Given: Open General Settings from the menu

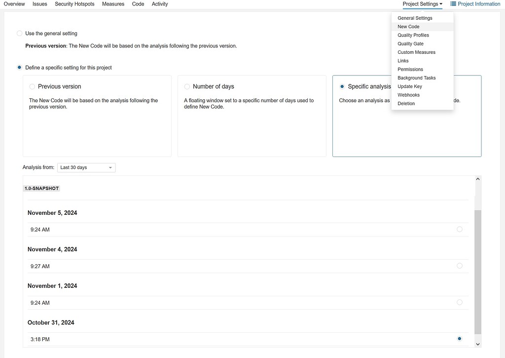Looking at the screenshot, I should 415,18.
